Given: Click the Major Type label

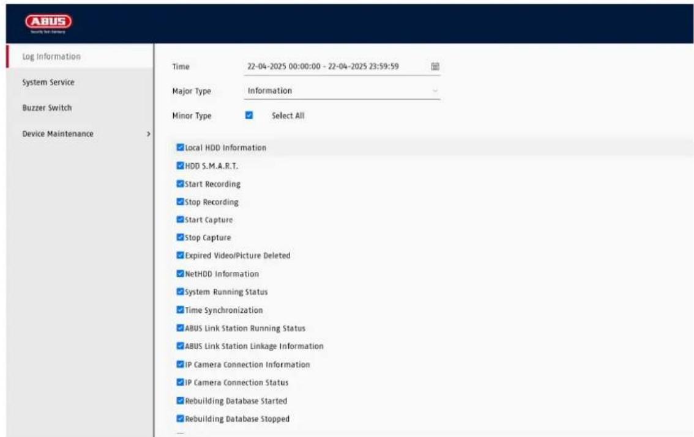Looking at the screenshot, I should point(192,91).
